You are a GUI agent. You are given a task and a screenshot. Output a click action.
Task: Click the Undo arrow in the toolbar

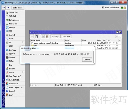pyautogui.click(x=4, y=8)
